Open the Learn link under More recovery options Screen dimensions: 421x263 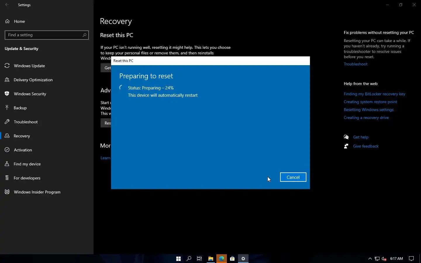[x=106, y=158]
